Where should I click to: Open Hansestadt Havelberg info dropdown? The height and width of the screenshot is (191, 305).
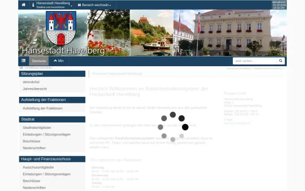[52, 5]
